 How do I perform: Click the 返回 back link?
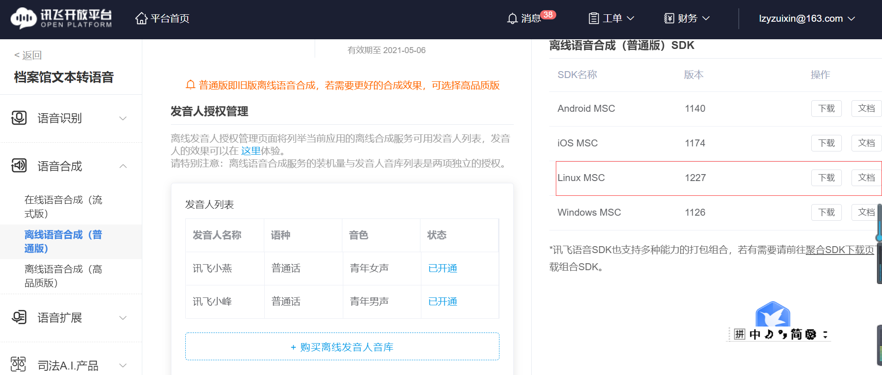28,55
